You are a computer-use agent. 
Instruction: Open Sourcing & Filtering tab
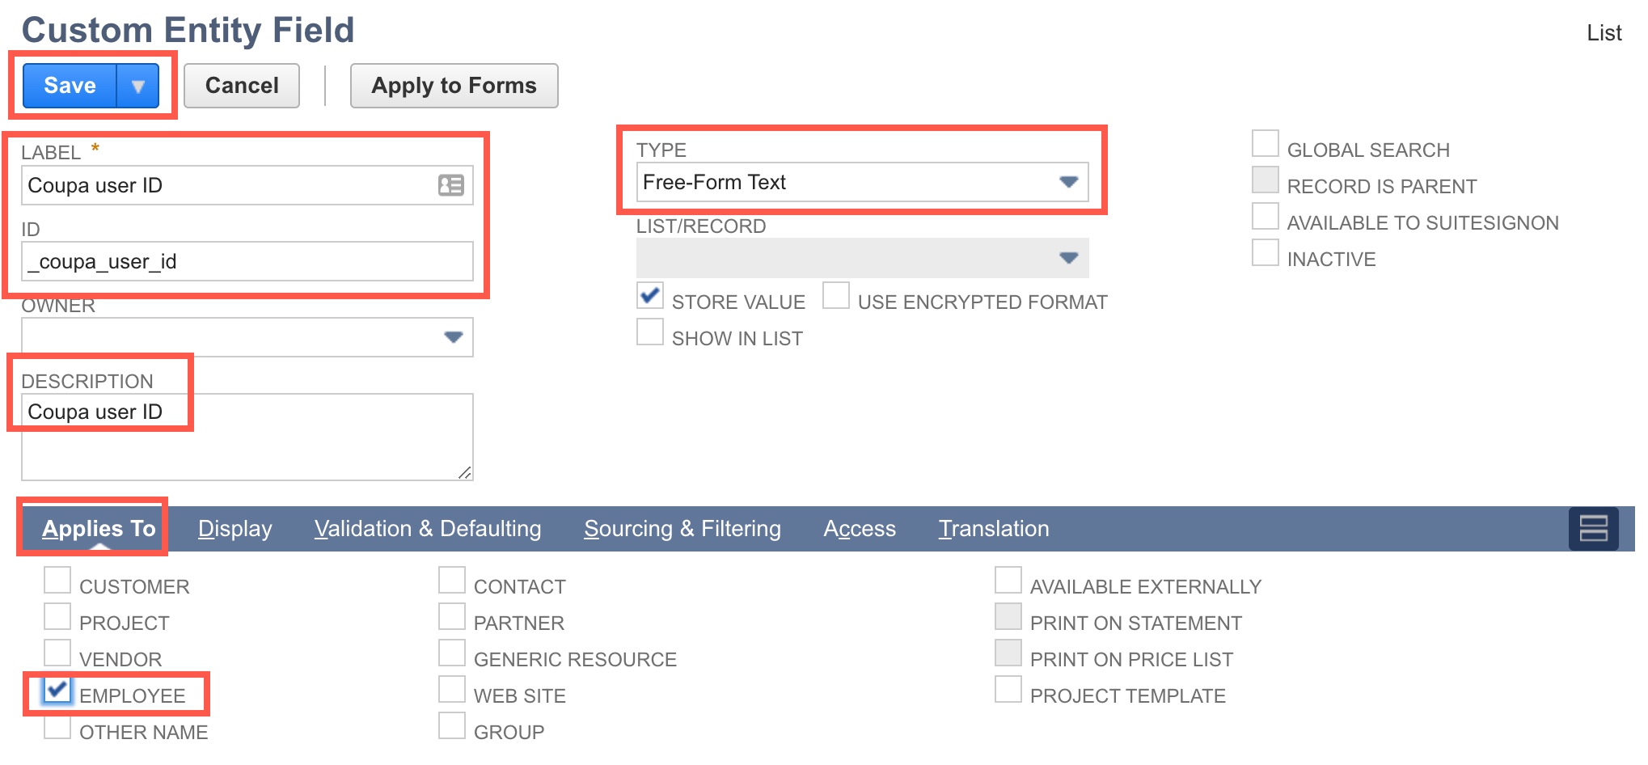(682, 529)
